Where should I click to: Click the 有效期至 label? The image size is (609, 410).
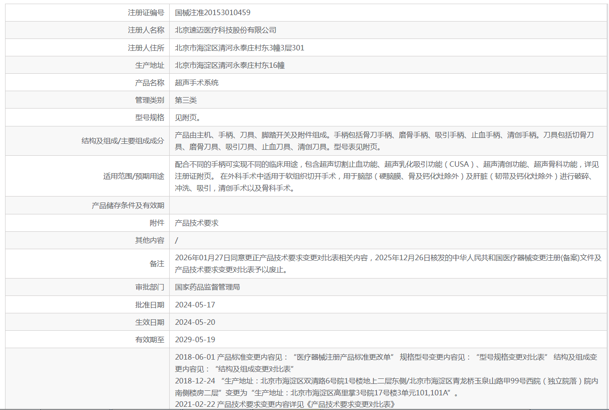[x=149, y=339]
